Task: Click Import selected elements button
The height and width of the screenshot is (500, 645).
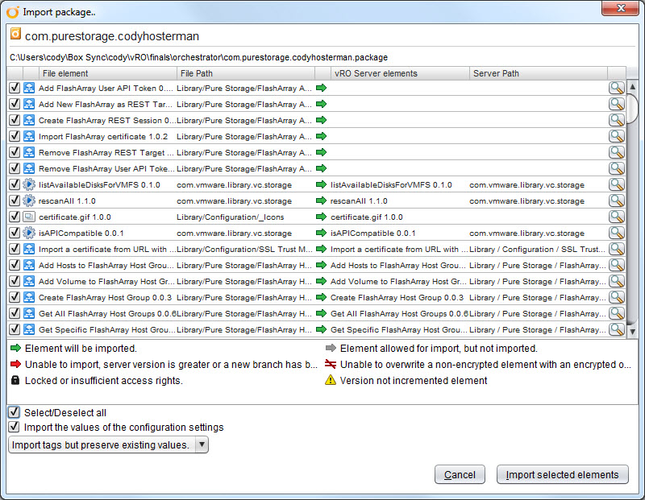Action: pos(562,474)
